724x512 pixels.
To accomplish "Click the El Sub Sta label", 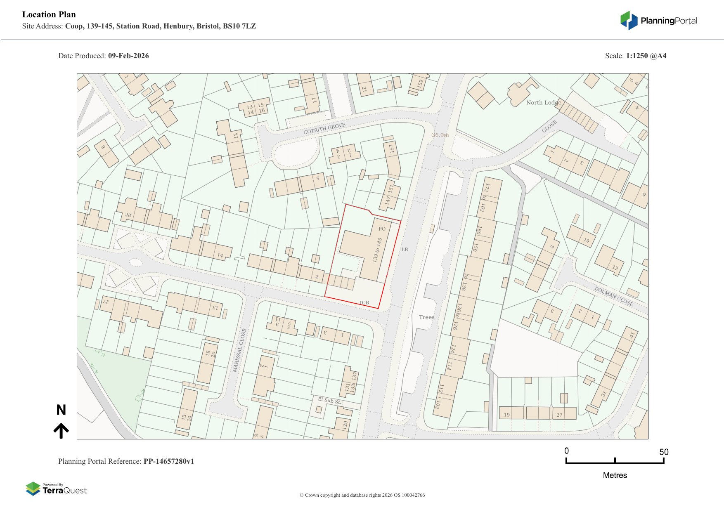I will tap(330, 400).
